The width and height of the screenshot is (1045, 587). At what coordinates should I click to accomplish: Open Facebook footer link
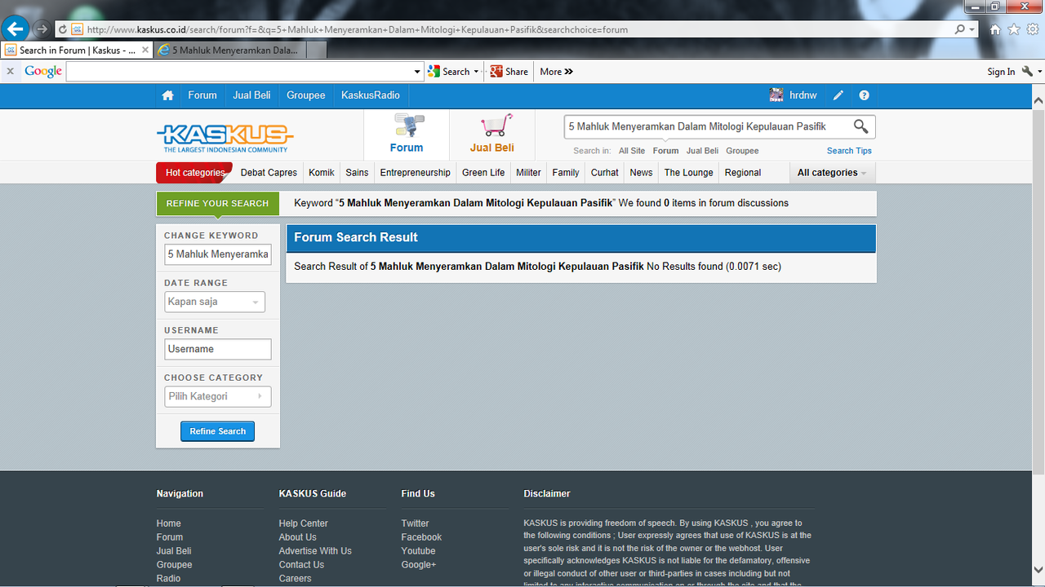coord(421,537)
